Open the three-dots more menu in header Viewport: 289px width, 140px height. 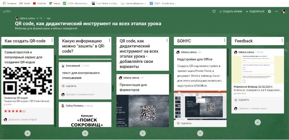(277, 11)
